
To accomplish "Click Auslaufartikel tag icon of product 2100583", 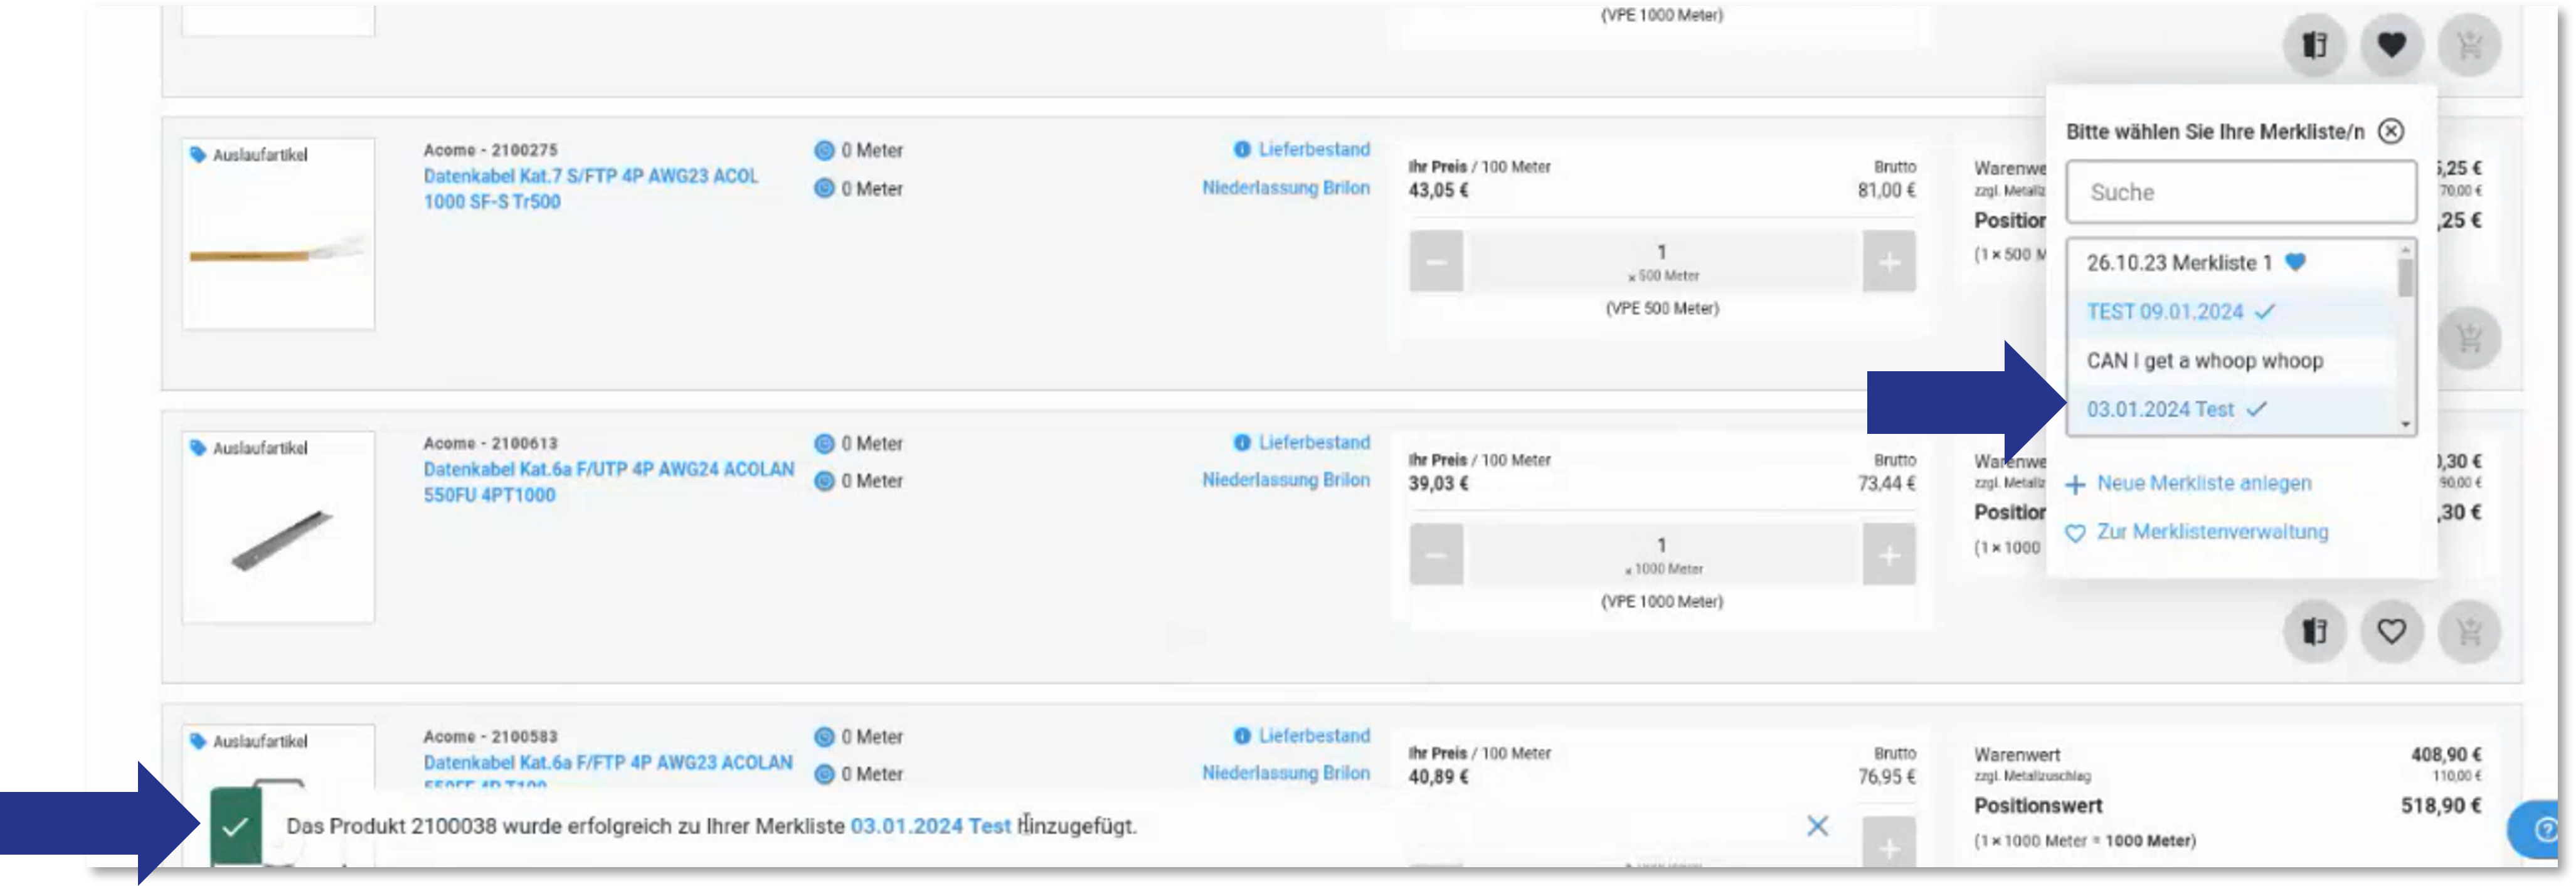I will [x=198, y=741].
